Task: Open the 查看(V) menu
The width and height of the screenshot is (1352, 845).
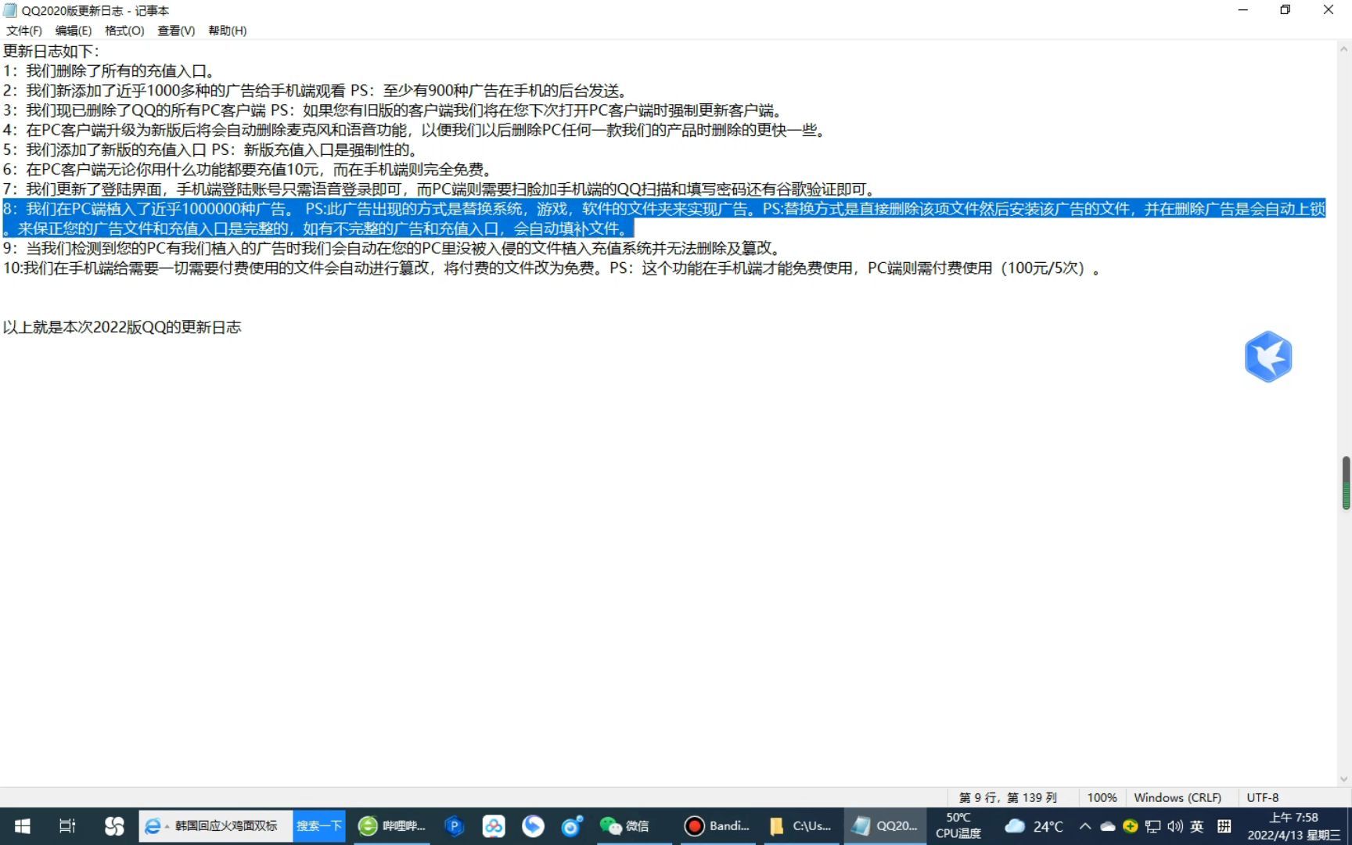Action: 176,31
